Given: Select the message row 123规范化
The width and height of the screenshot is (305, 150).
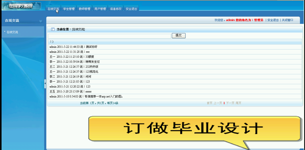Looking at the screenshot, I should click(x=175, y=72).
